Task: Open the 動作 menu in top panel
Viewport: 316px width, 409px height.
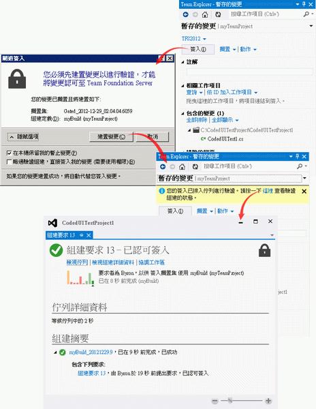Action: pyautogui.click(x=248, y=49)
